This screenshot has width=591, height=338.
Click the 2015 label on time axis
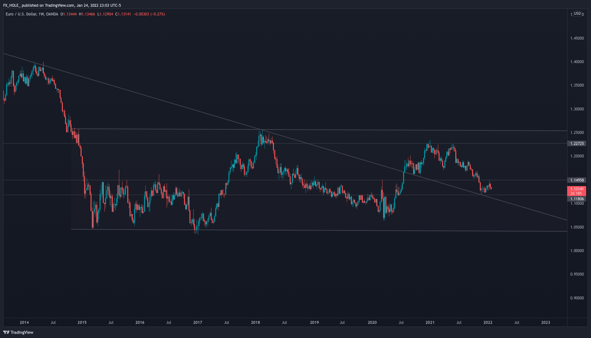coord(82,323)
